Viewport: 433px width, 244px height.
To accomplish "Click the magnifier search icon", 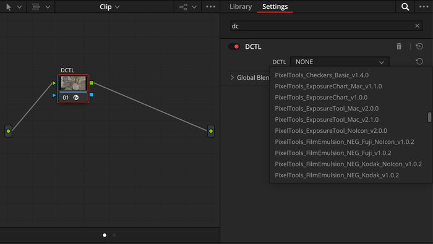I will 405,7.
